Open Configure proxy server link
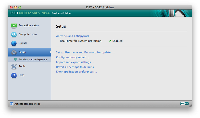Image resolution: width=200 pixels, height=118 pixels. pos(72,57)
